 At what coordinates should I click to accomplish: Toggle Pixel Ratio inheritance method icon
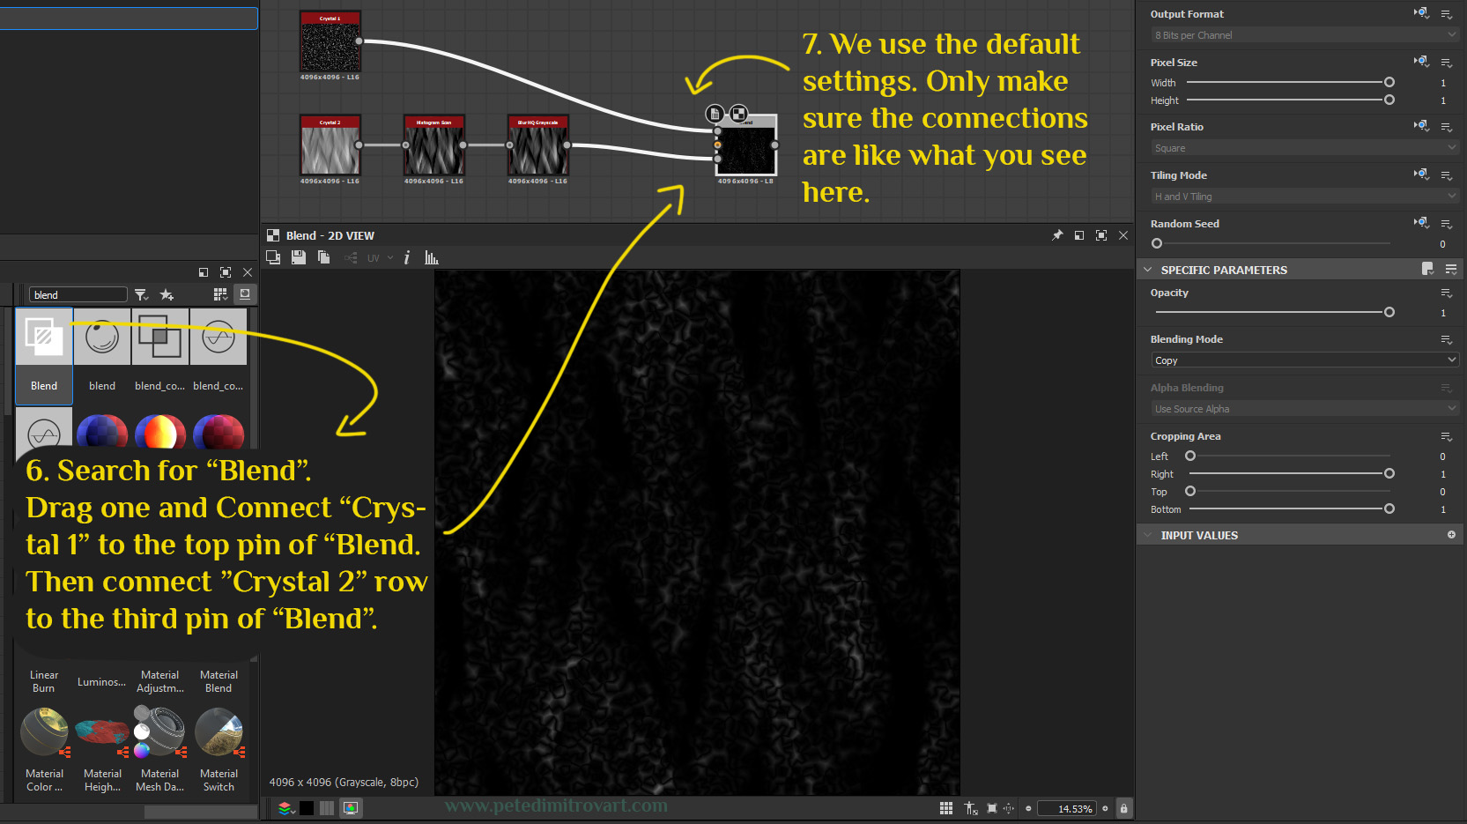pos(1421,126)
